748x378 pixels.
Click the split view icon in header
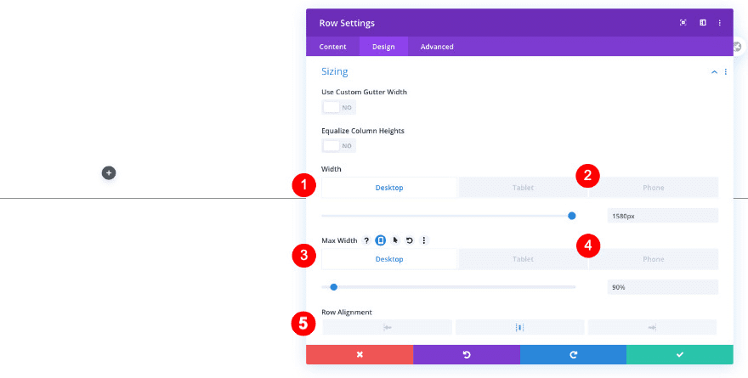tap(702, 23)
